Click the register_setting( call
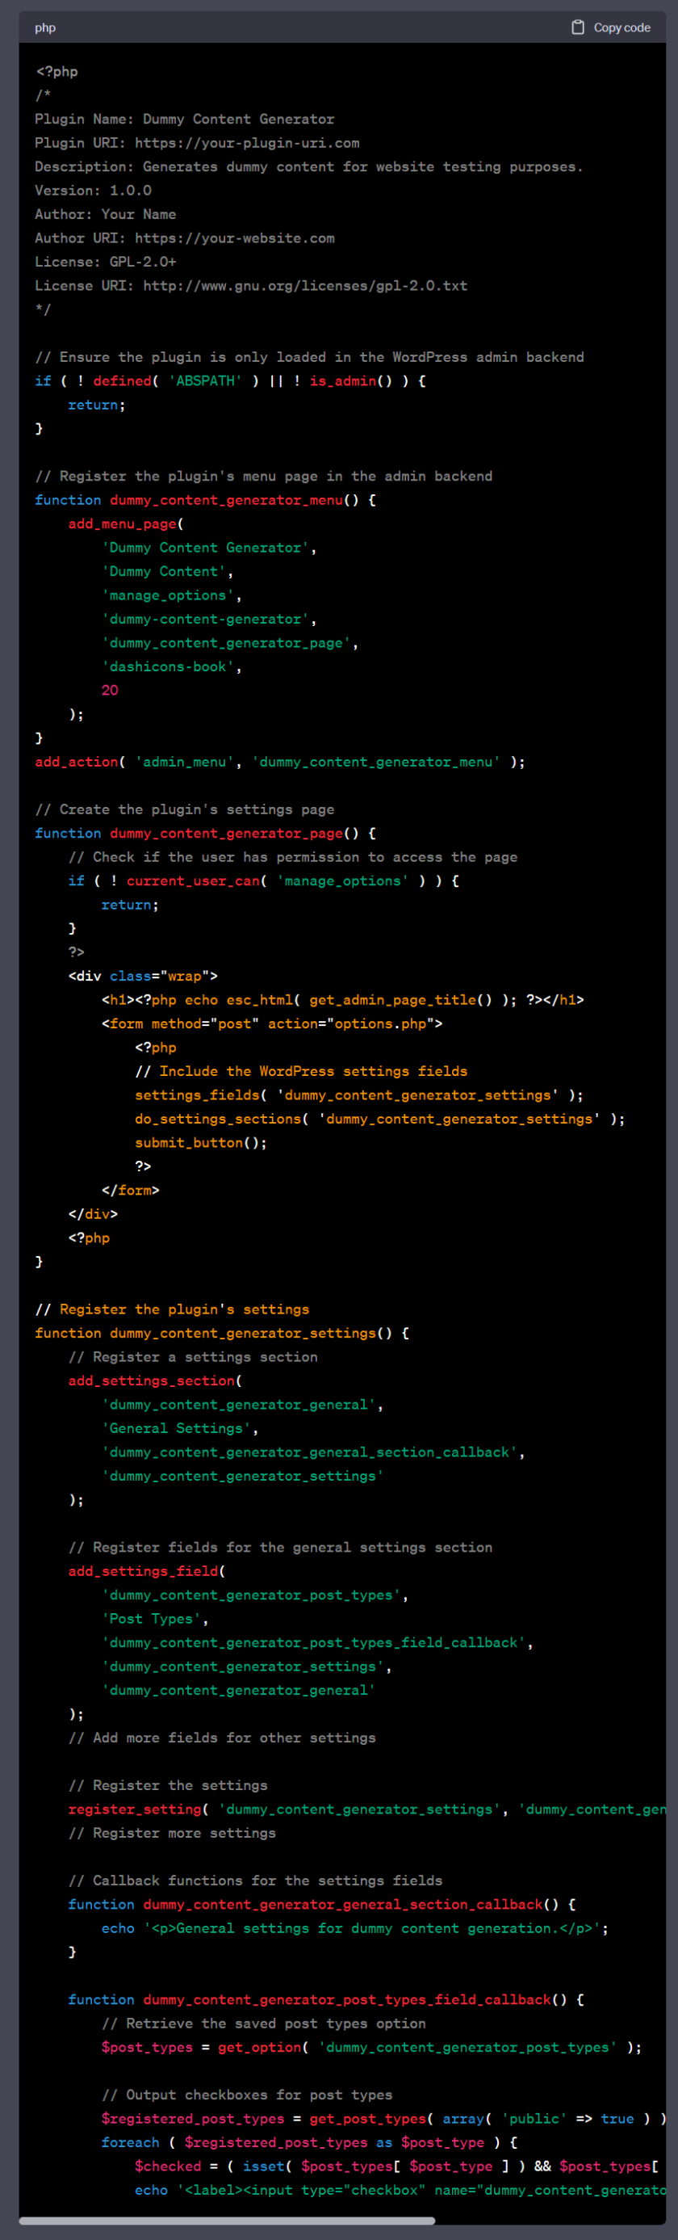This screenshot has height=2240, width=678. 139,1809
